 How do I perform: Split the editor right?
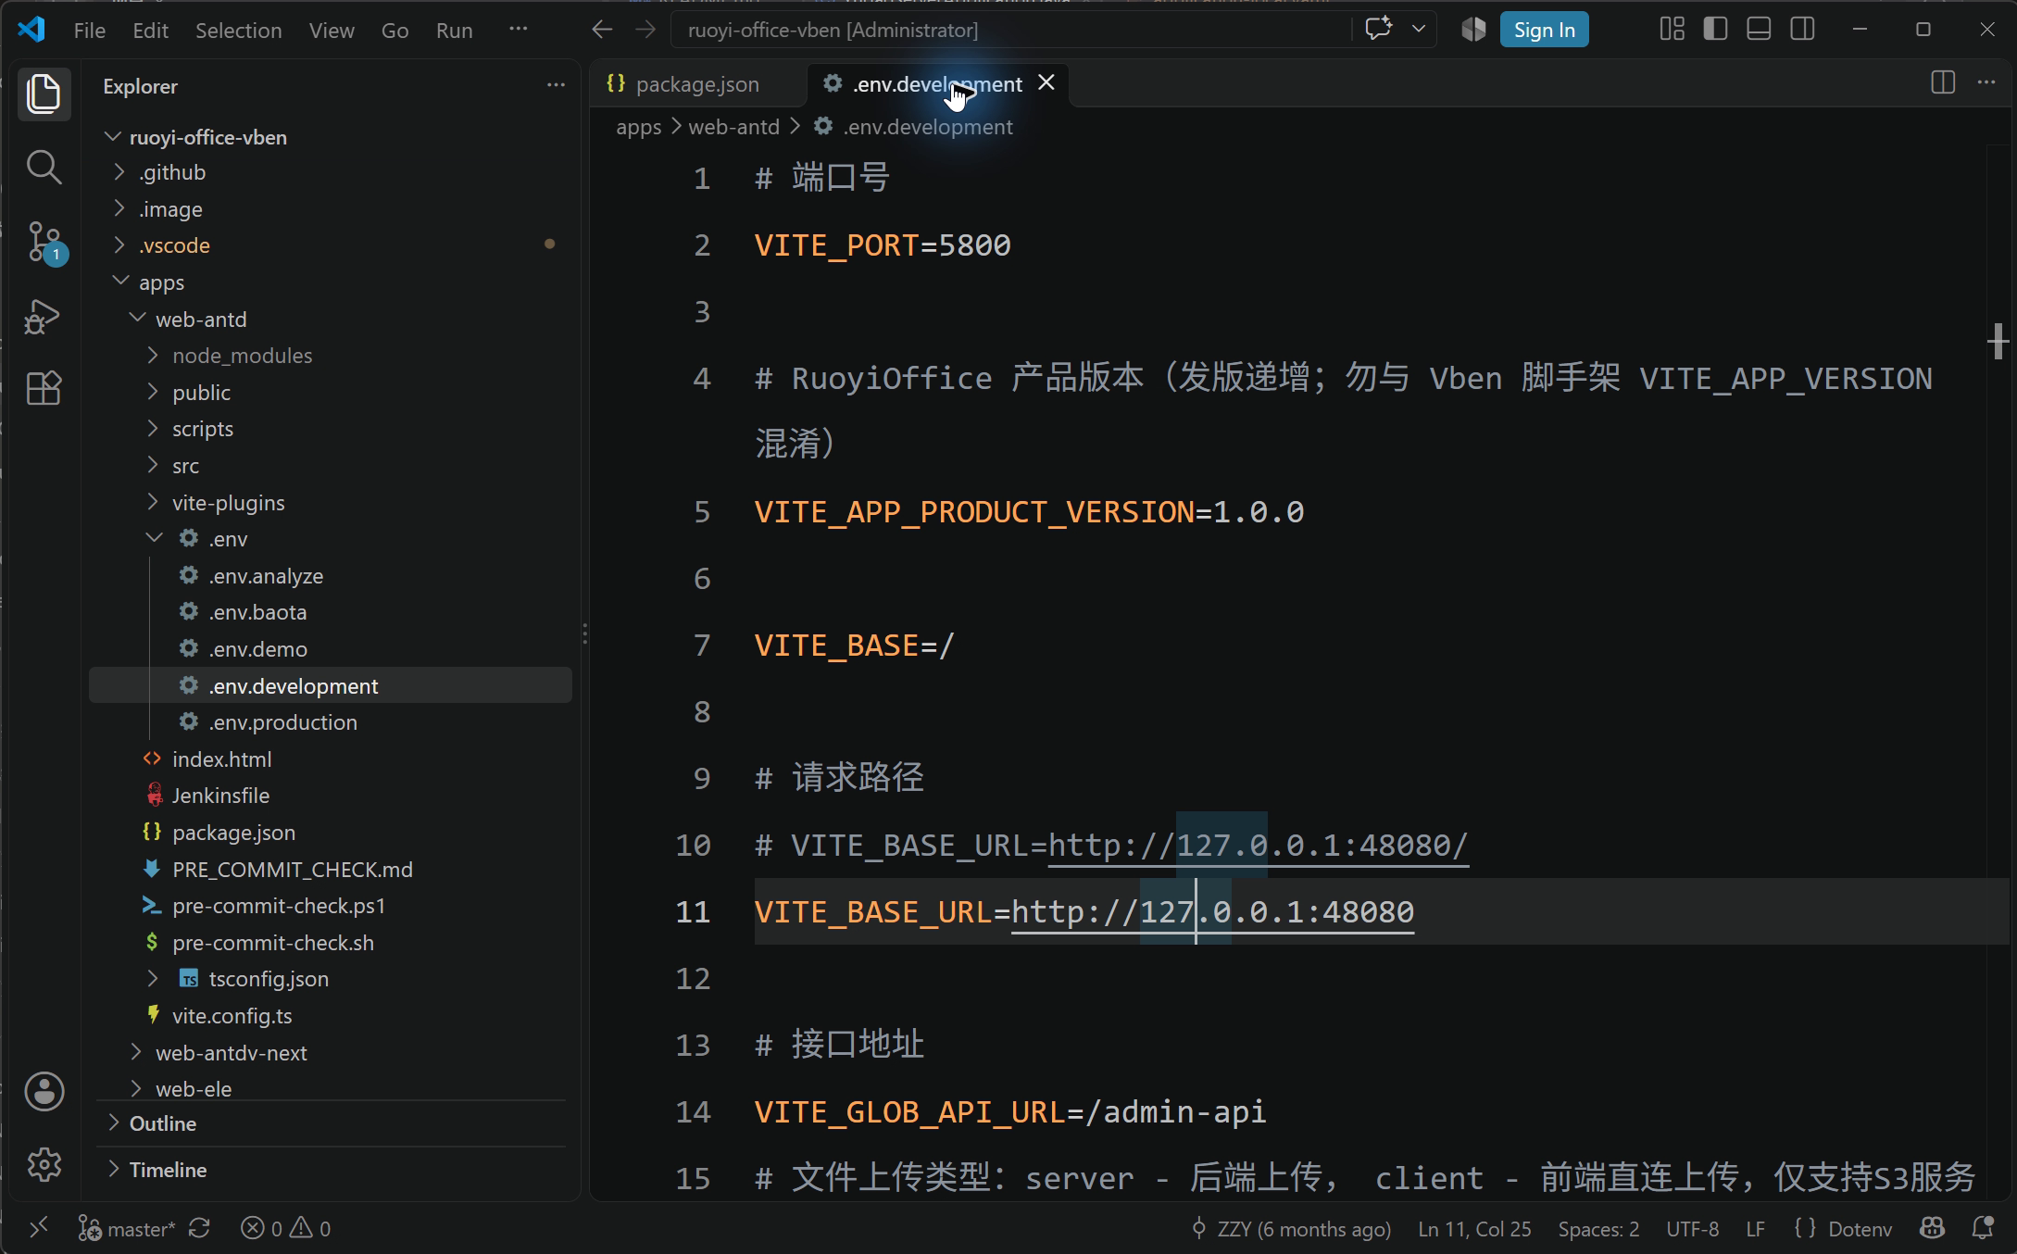(x=1943, y=82)
